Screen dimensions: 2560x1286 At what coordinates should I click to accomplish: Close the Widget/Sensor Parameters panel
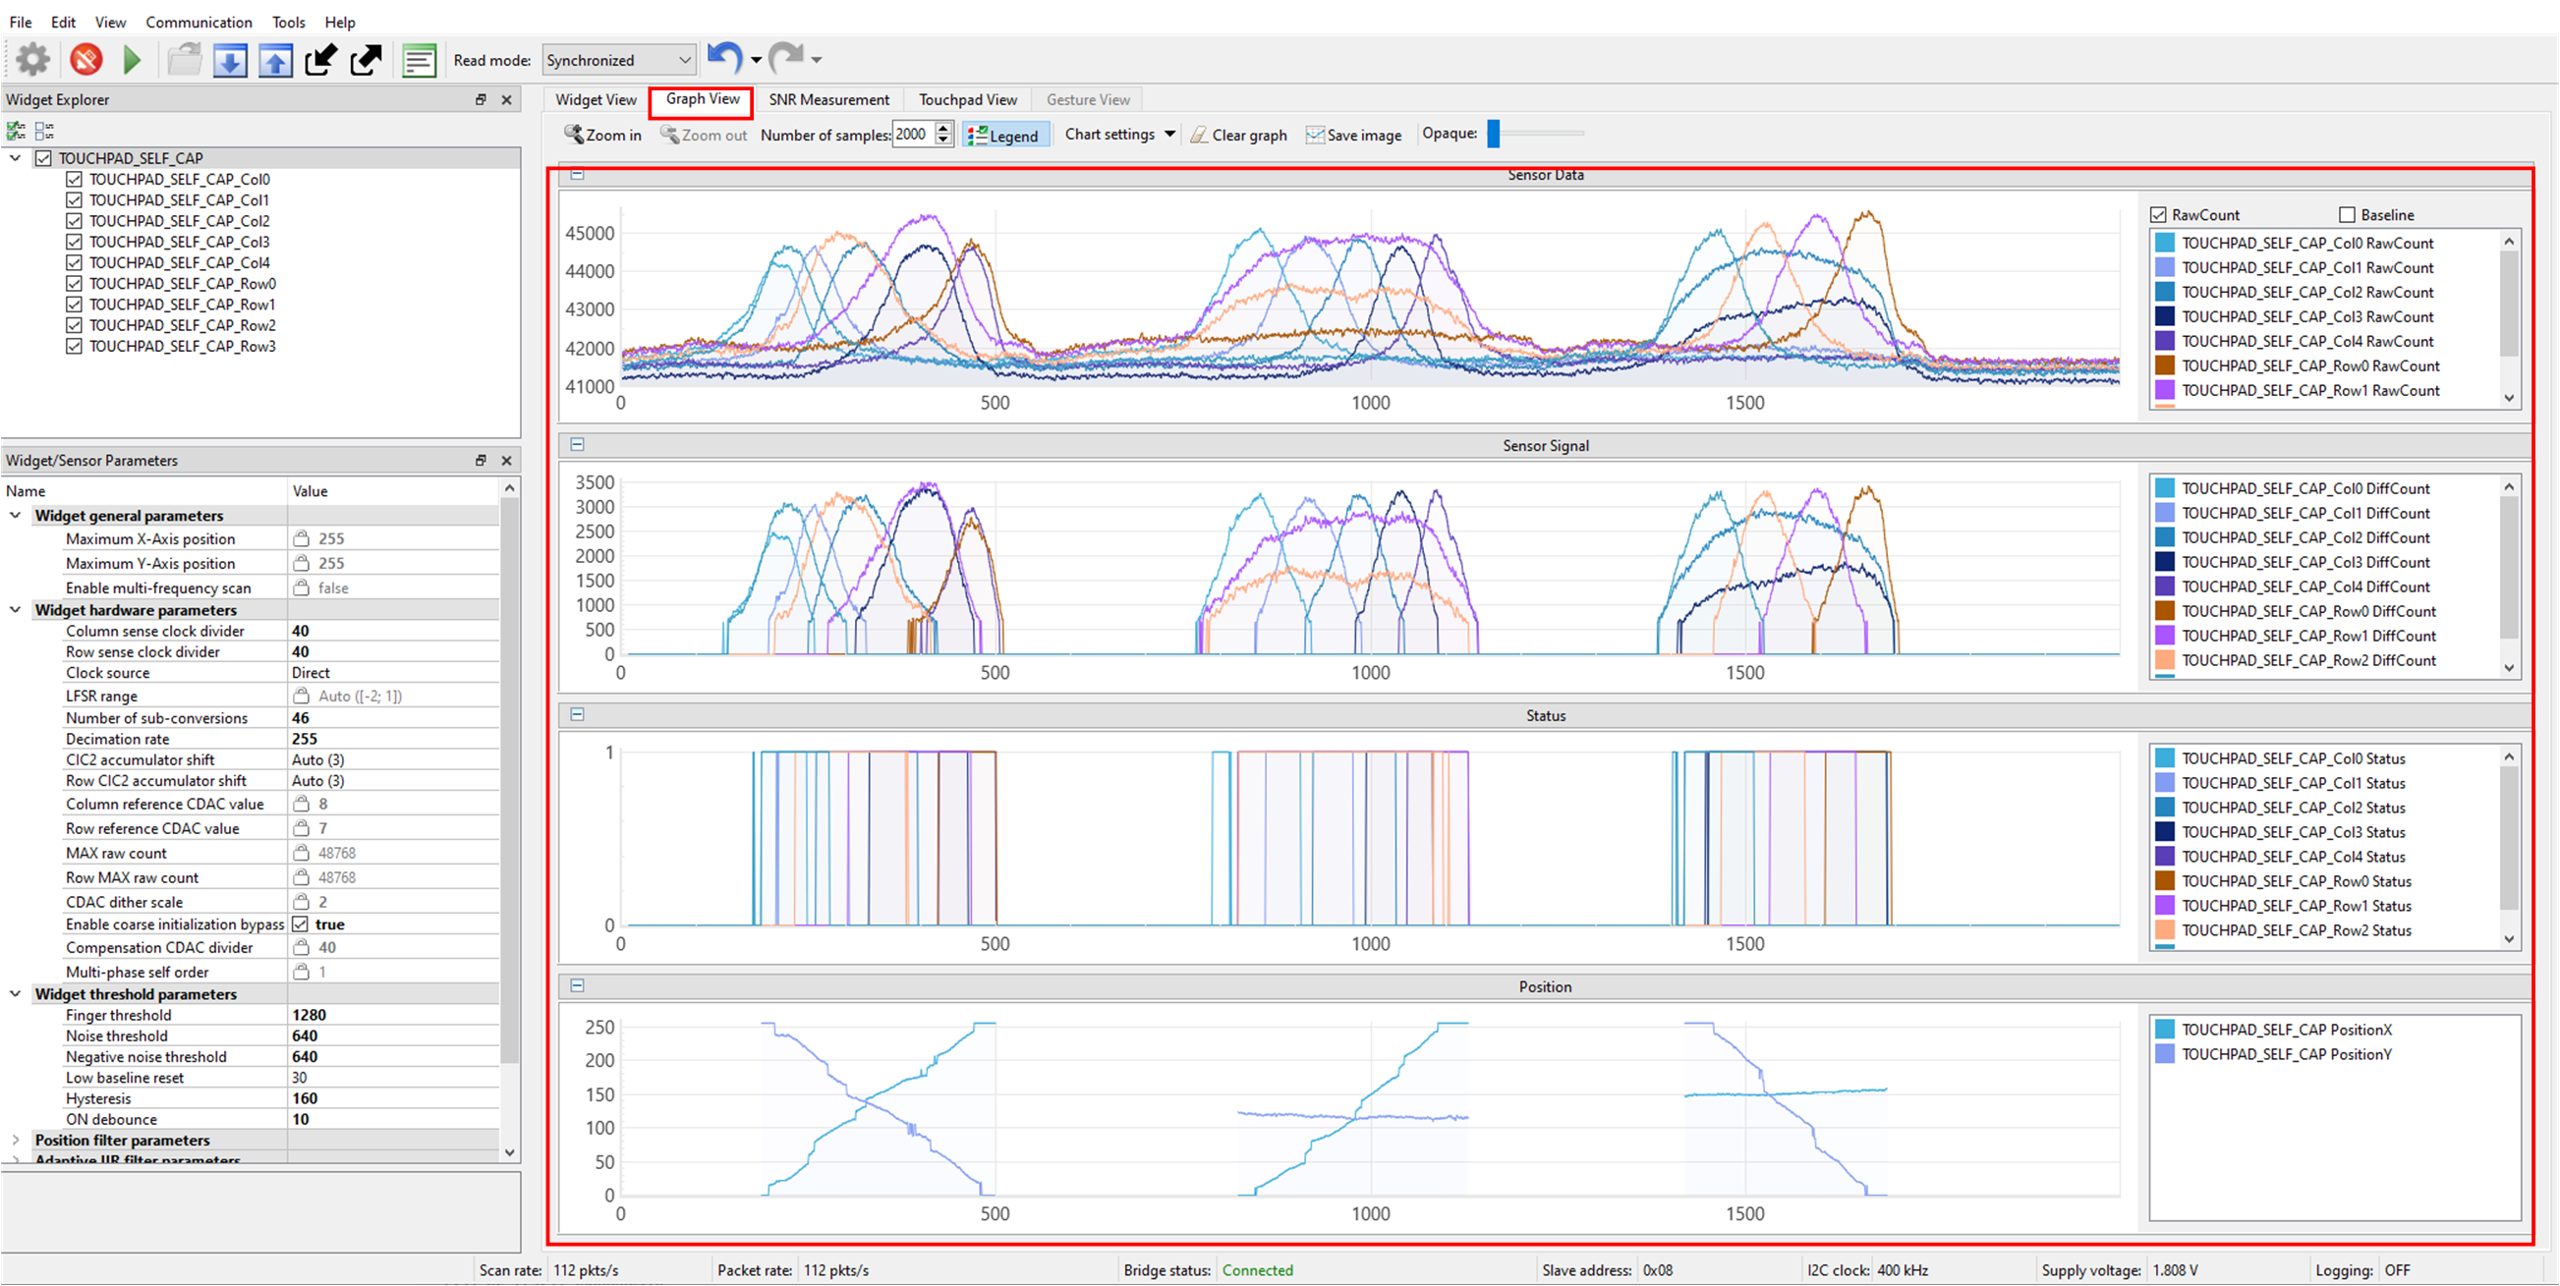[x=507, y=460]
